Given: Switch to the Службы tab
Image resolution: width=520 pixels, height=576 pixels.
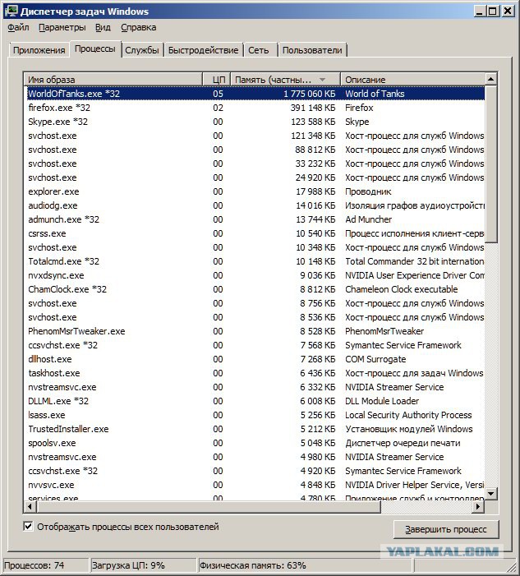Looking at the screenshot, I should coord(142,50).
